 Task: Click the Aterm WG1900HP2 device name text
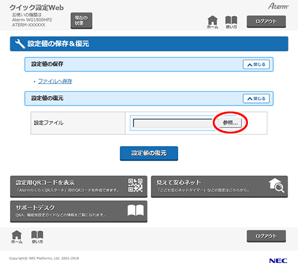pyautogui.click(x=32, y=20)
